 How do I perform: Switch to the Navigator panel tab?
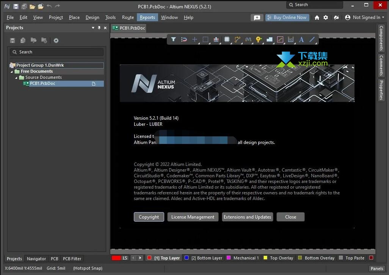(36, 259)
